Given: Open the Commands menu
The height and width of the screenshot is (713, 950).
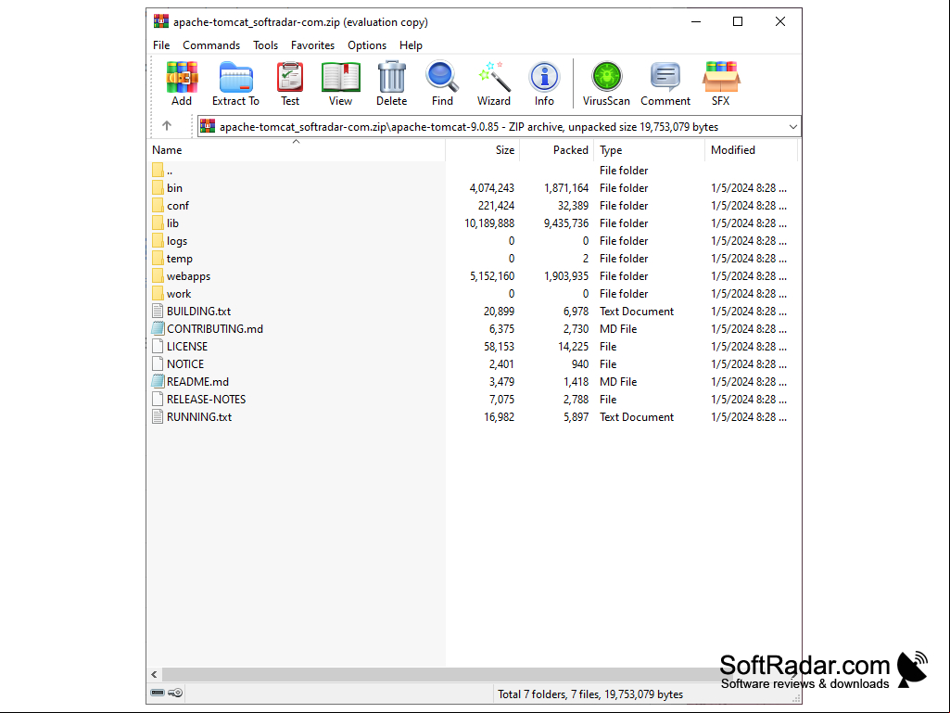Looking at the screenshot, I should tap(211, 45).
